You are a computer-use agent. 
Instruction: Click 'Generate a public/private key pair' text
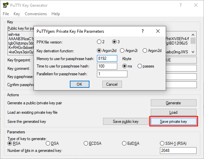(35, 103)
